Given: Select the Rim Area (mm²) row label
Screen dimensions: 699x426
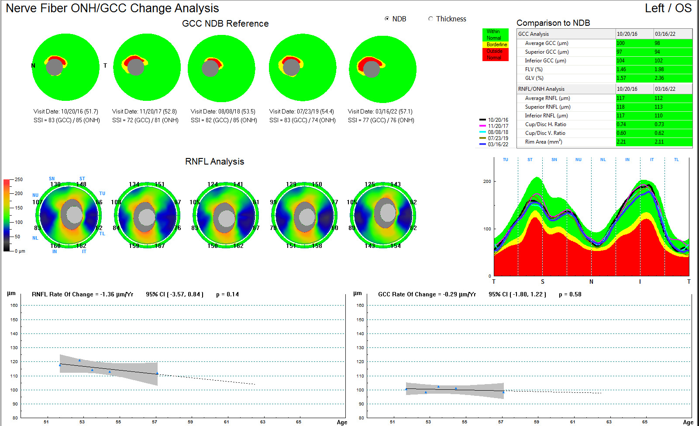Looking at the screenshot, I should 544,142.
